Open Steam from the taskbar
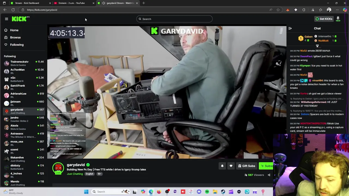This screenshot has width=349, height=196. [x=223, y=192]
